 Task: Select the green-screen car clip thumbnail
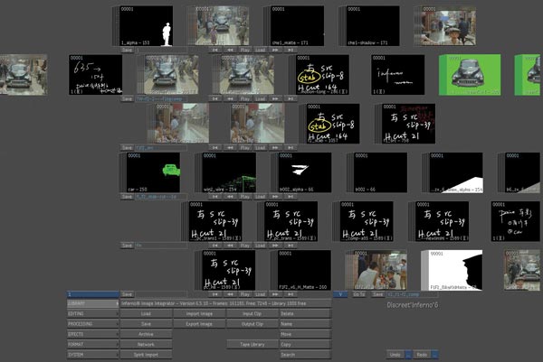coord(470,74)
